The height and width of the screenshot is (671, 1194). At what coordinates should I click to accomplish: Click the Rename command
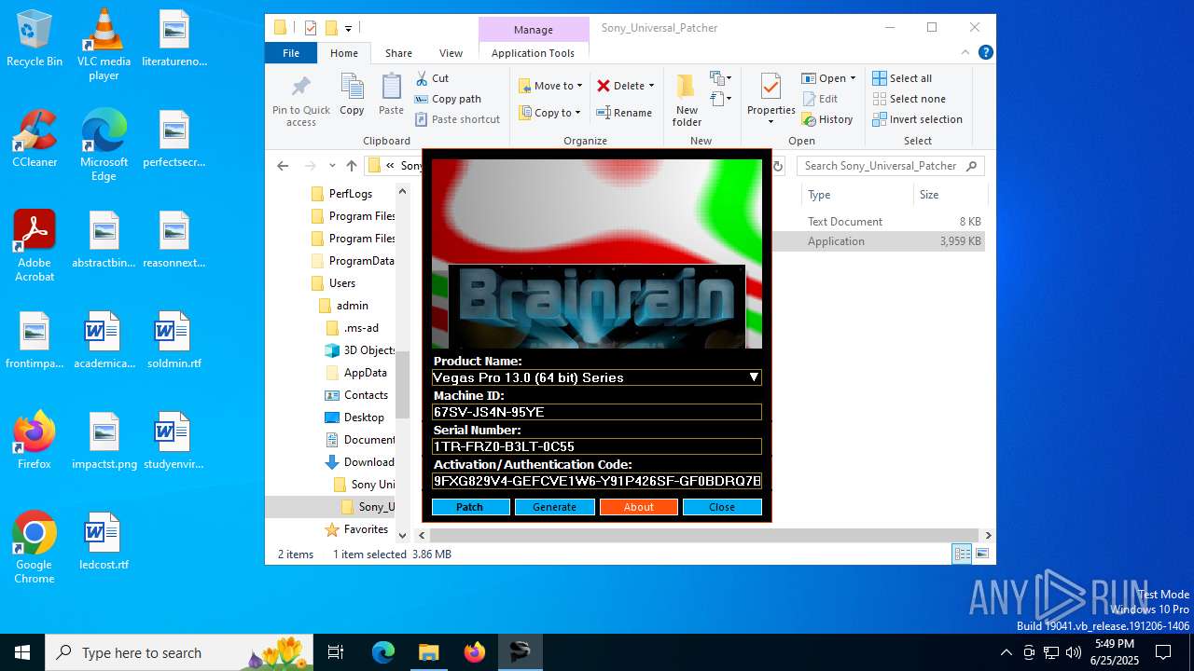624,113
